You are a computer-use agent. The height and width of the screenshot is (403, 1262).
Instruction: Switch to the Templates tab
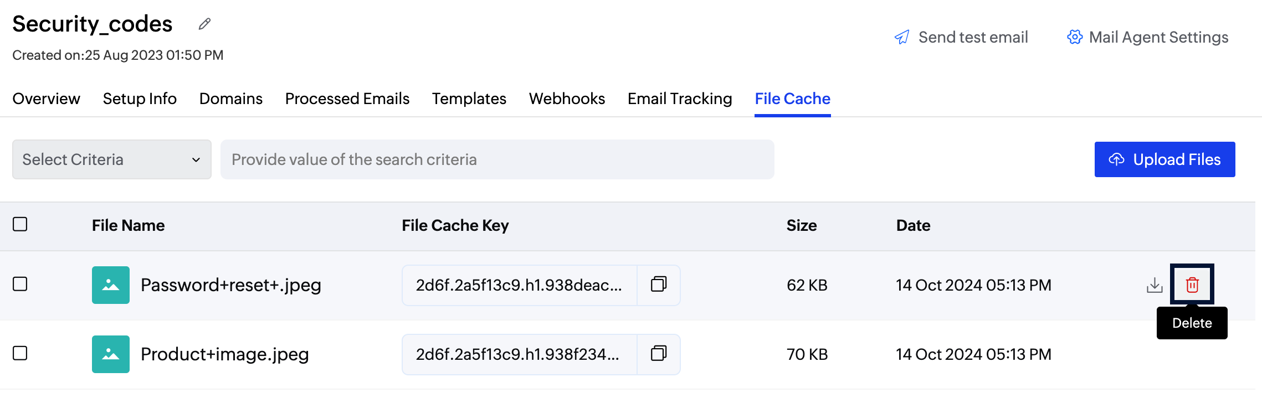(x=469, y=99)
